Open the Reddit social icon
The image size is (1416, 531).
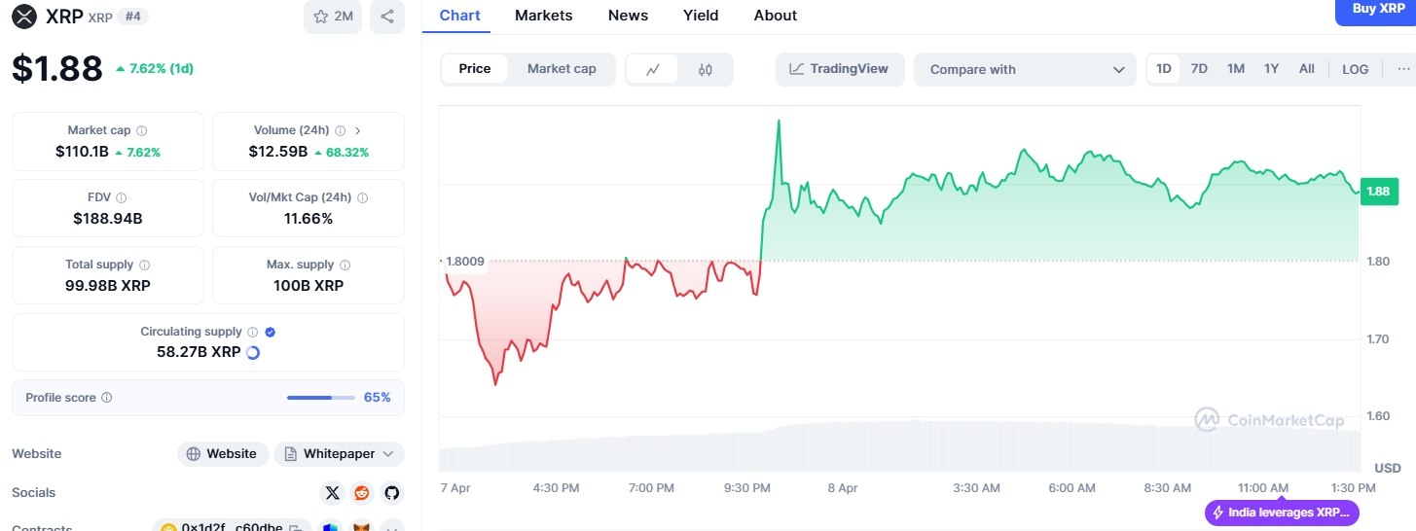tap(362, 493)
